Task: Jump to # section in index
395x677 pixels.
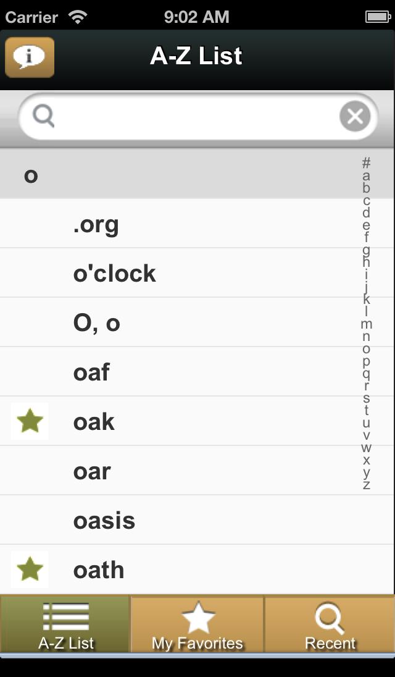Action: coord(367,162)
